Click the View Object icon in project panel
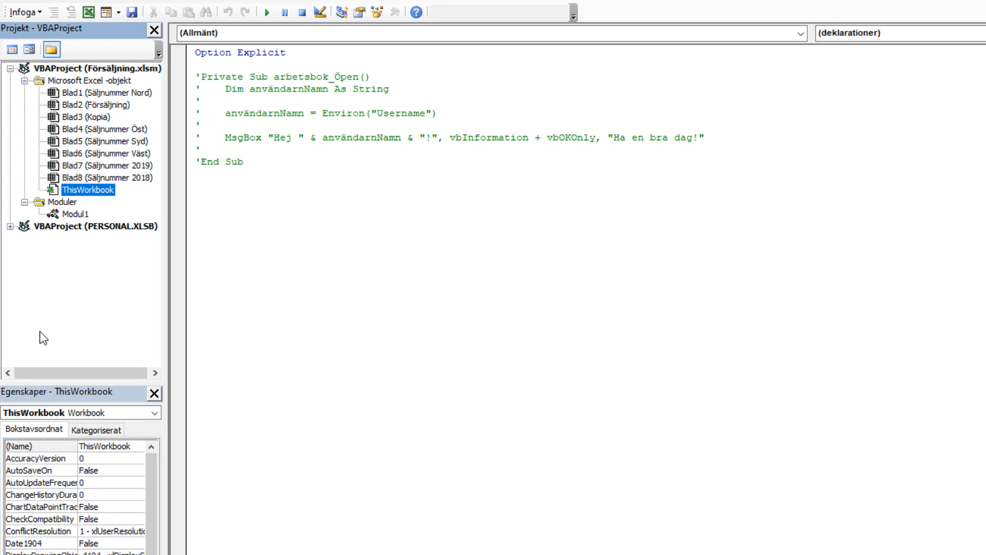Viewport: 986px width, 555px height. tap(29, 49)
